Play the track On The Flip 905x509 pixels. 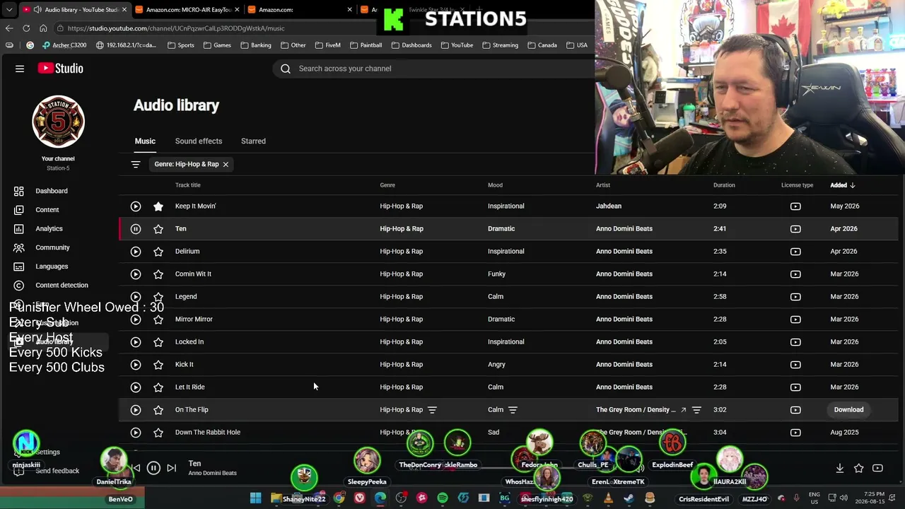[136, 410]
